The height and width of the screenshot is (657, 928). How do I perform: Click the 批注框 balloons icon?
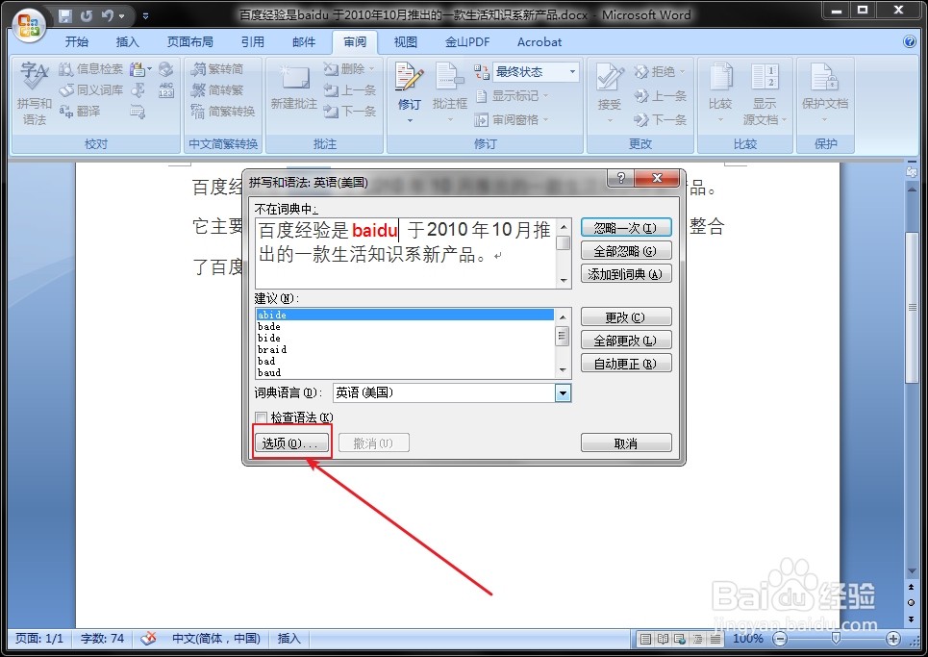click(x=450, y=77)
